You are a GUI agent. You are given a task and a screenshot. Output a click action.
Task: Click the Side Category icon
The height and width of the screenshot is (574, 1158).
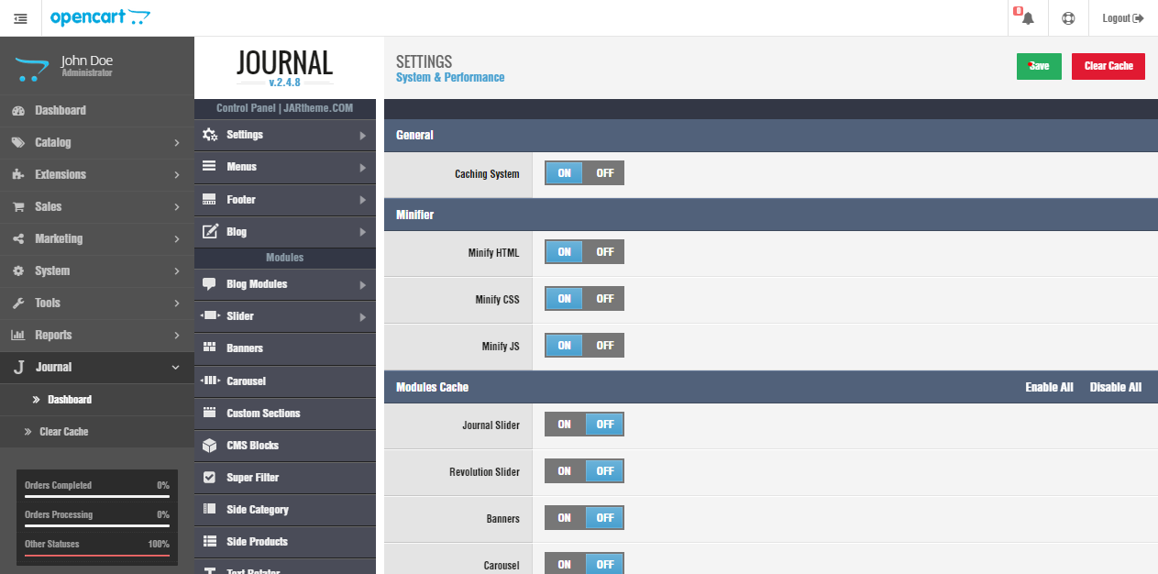click(210, 509)
